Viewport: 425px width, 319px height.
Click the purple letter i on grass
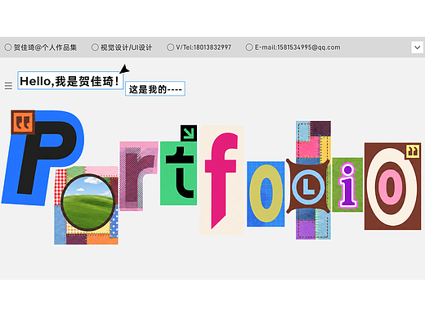point(347,185)
